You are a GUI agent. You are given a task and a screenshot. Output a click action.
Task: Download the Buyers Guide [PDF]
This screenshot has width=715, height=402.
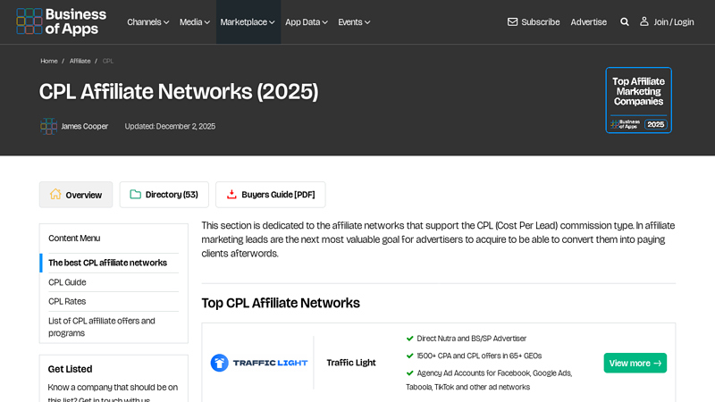271,195
